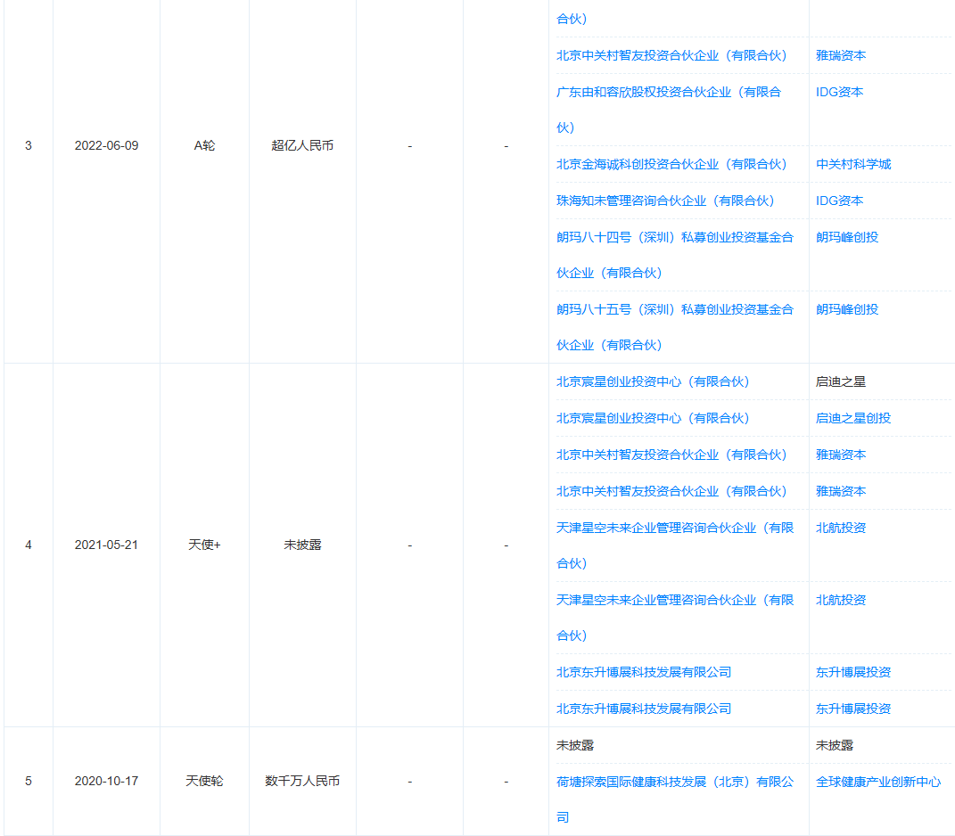Click 朗玛峰创投 beside the 朗玛八十五号 fund
The image size is (955, 836).
[846, 309]
